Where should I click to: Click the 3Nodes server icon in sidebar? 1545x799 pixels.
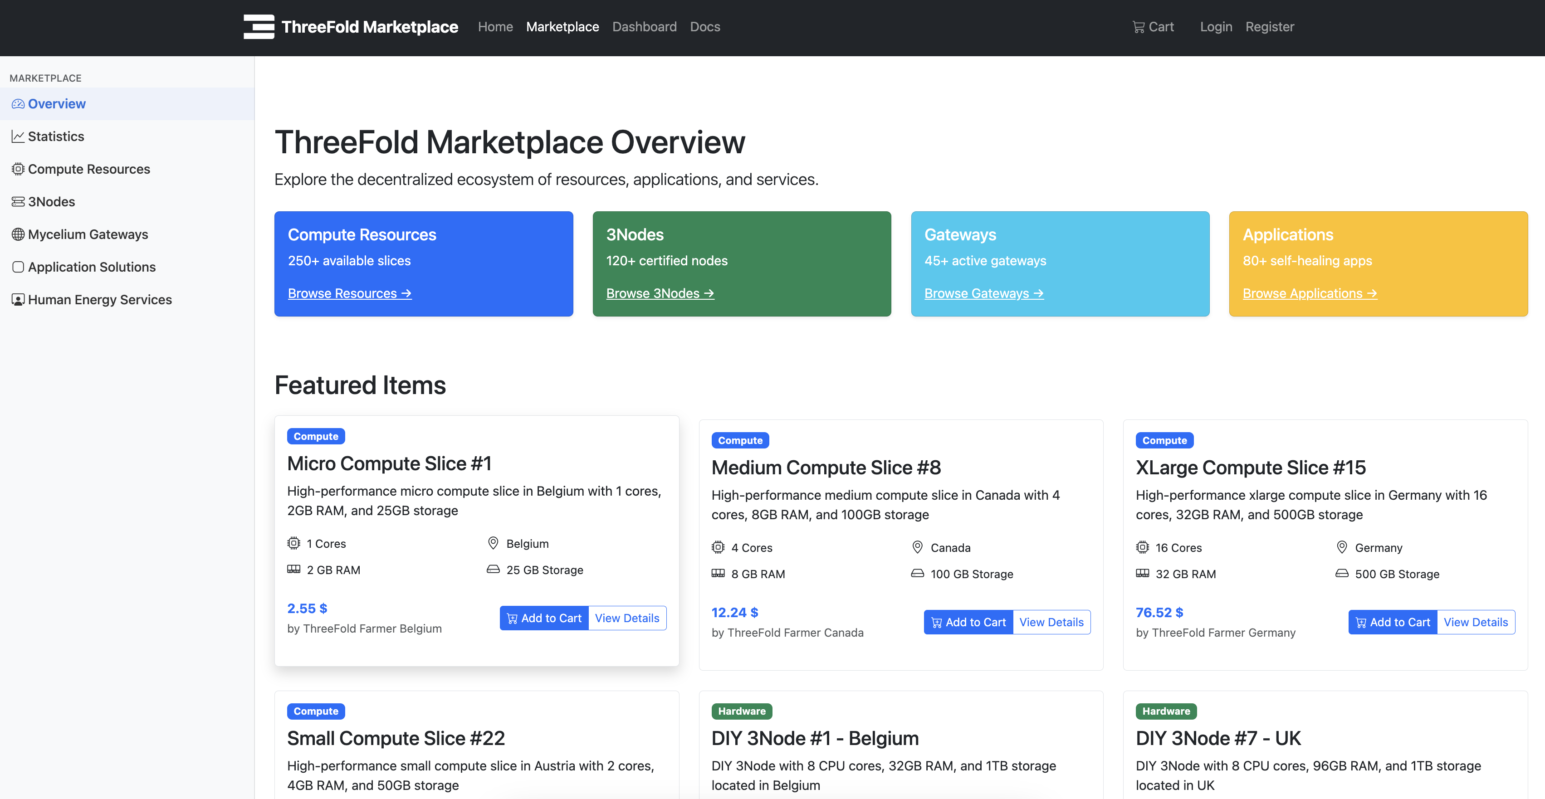point(18,202)
